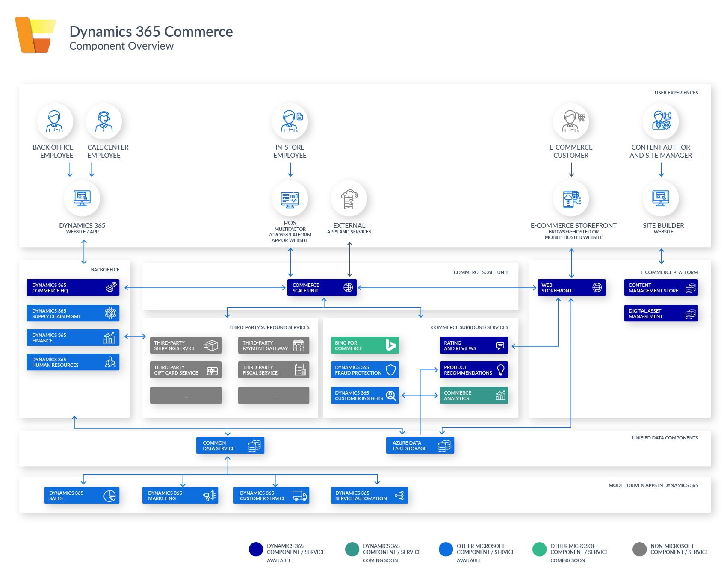Select Third-Party Payment Gateway box
Image resolution: width=727 pixels, height=584 pixels.
click(274, 345)
